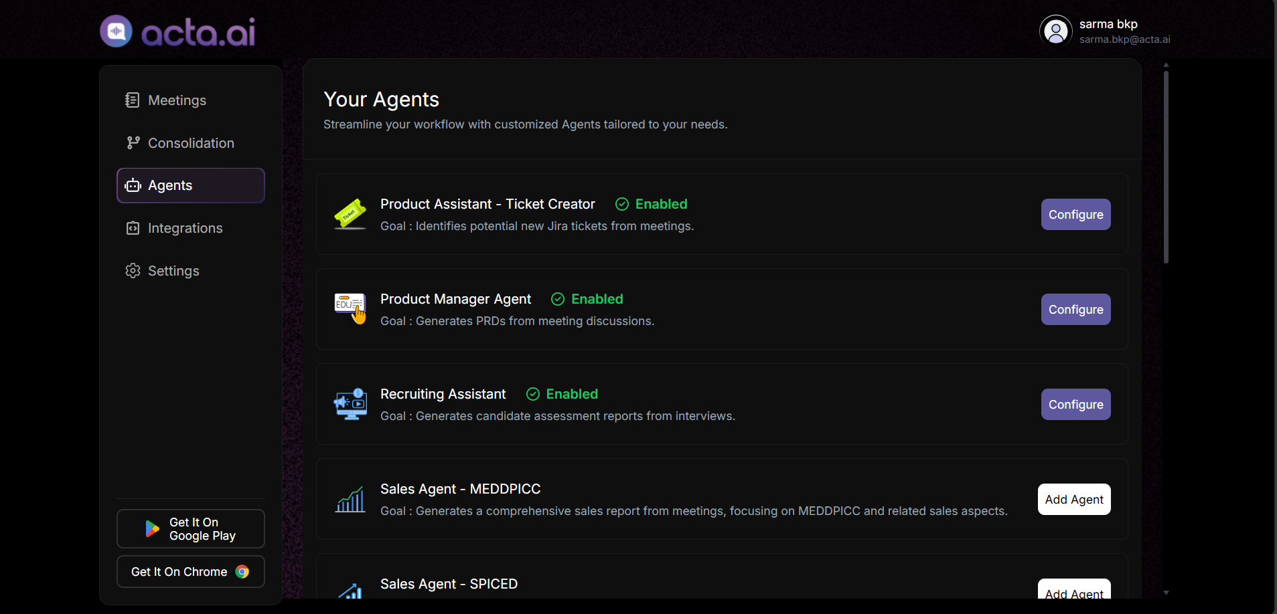Viewport: 1277px width, 614px height.
Task: Click the Consolidation branch icon
Action: pos(133,142)
